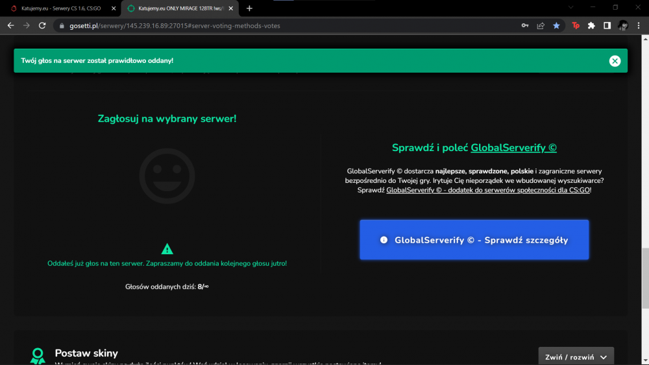Image resolution: width=649 pixels, height=365 pixels.
Task: Open the Chrome profile avatar
Action: (623, 26)
